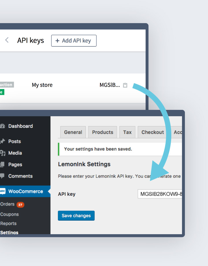The height and width of the screenshot is (266, 208).
Task: Go to the Checkout tab
Action: coord(153,132)
